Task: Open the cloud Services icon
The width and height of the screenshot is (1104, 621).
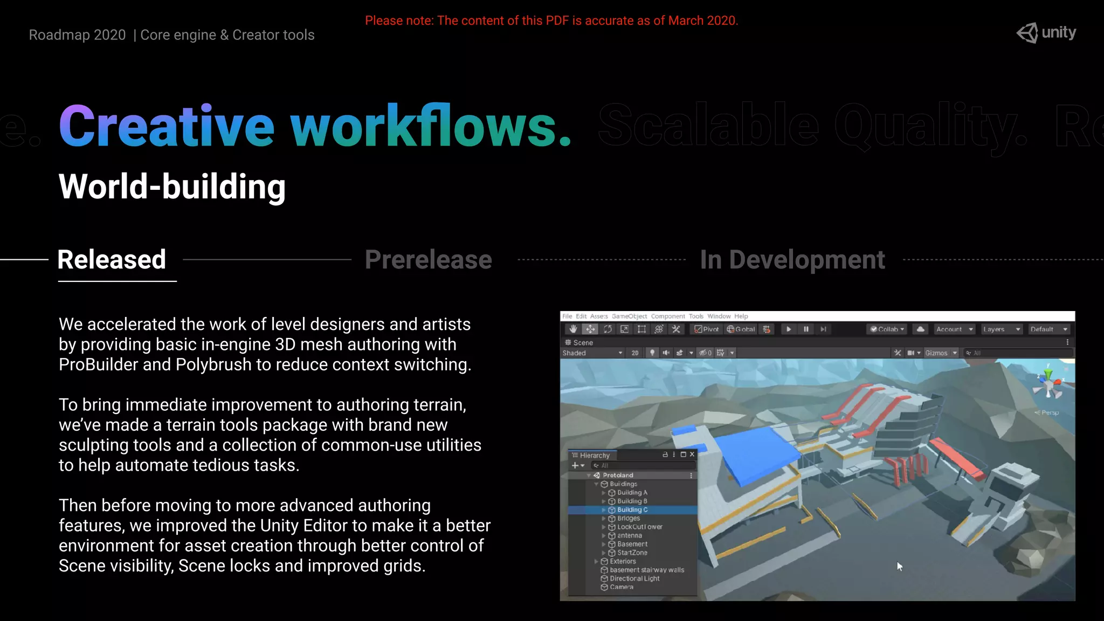Action: point(920,329)
